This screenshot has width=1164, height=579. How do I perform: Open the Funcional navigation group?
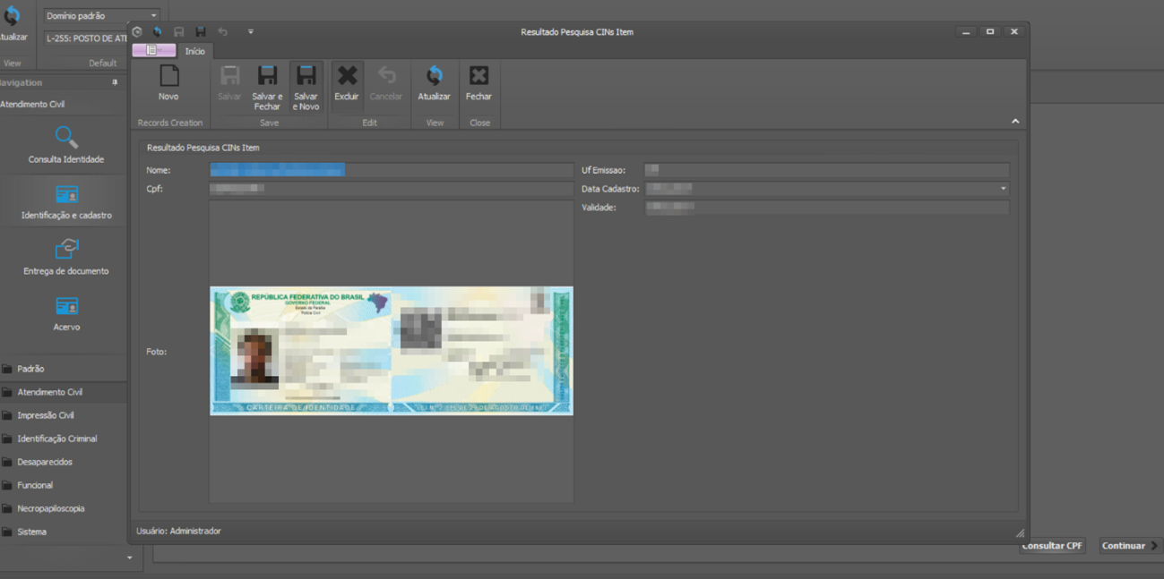click(64, 485)
